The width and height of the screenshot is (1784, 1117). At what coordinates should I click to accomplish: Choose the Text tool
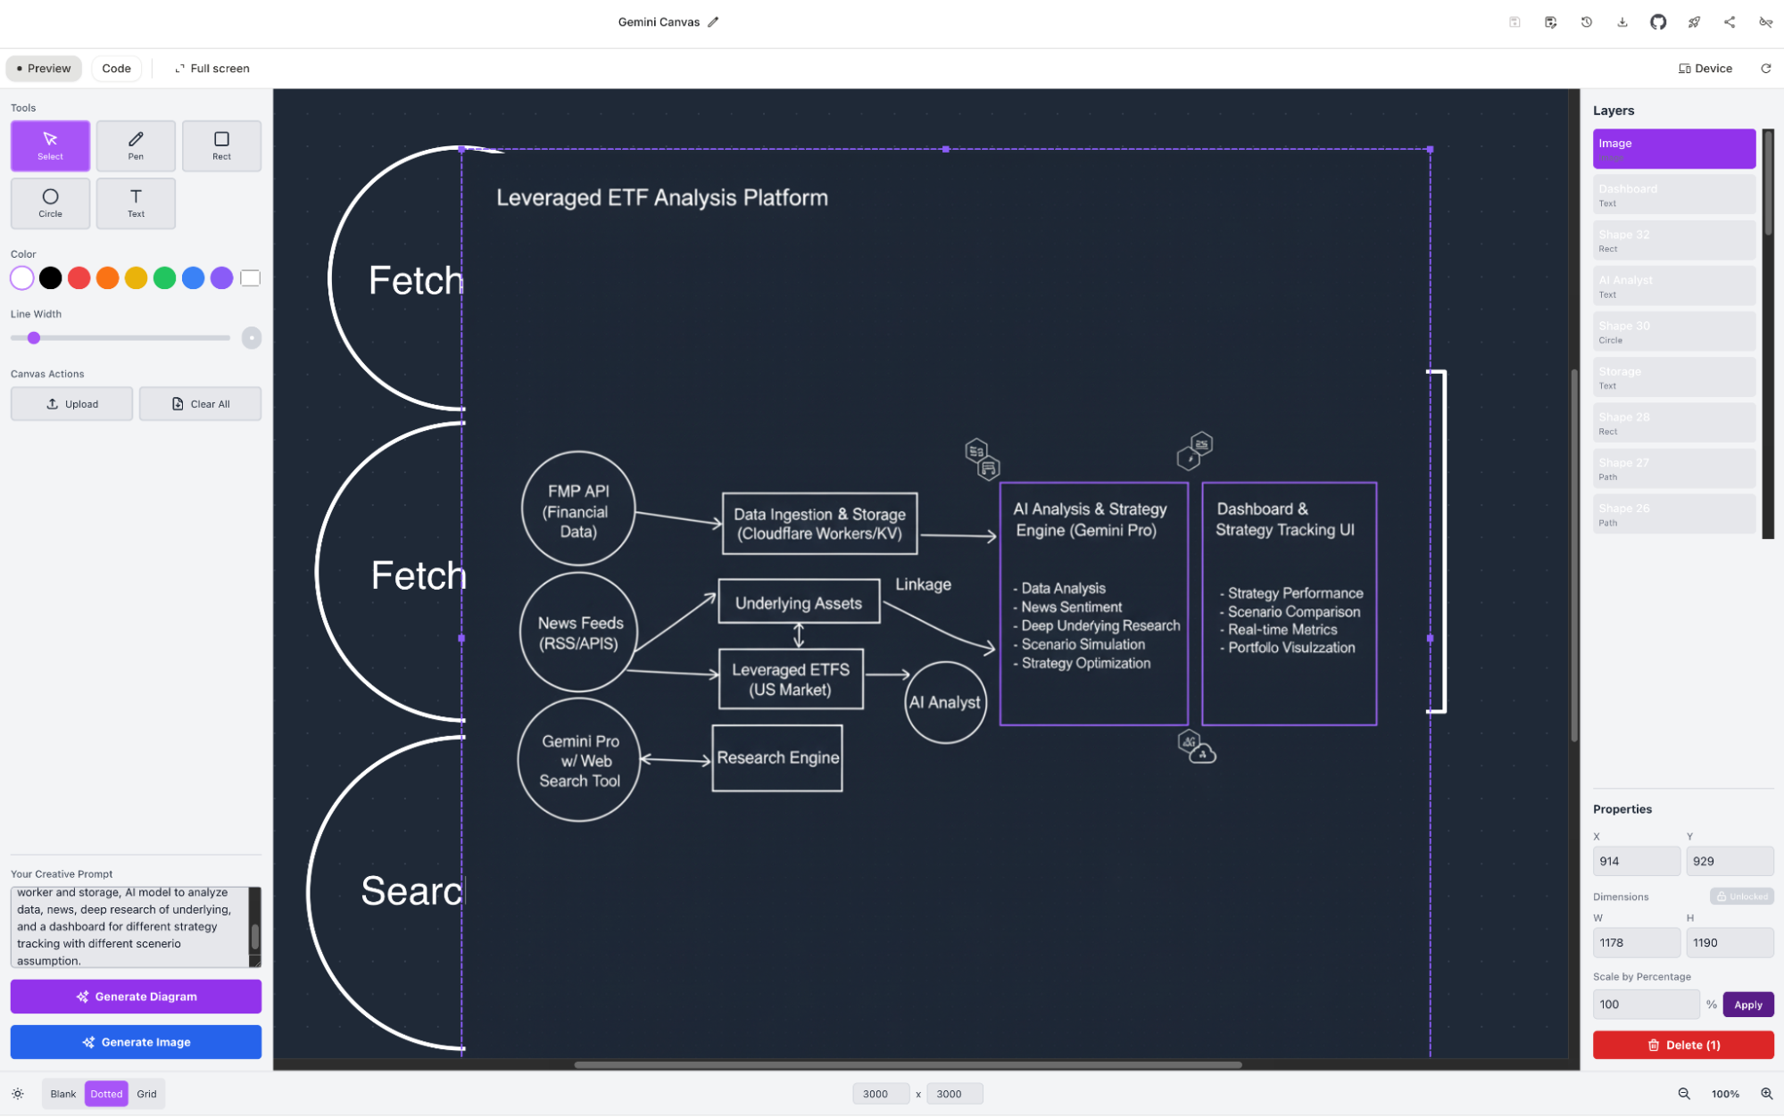click(x=136, y=203)
